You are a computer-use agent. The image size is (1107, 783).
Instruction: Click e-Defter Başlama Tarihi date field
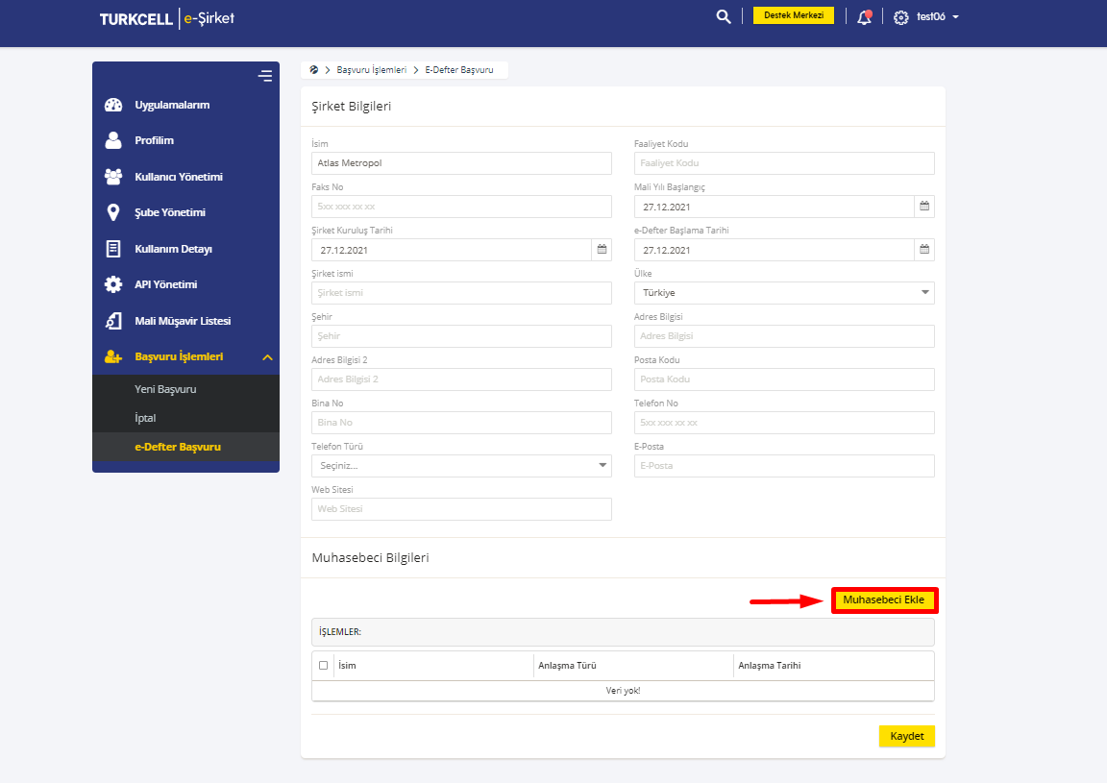(x=774, y=249)
